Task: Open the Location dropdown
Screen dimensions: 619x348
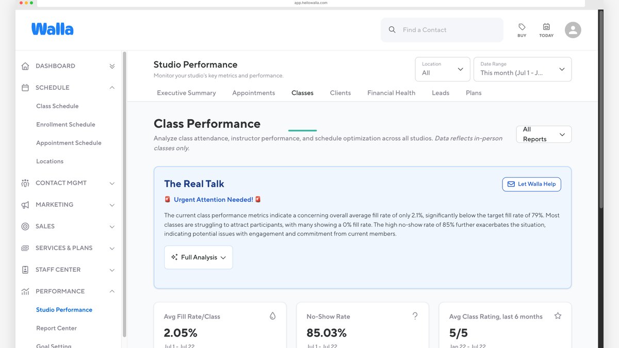Action: [x=443, y=69]
